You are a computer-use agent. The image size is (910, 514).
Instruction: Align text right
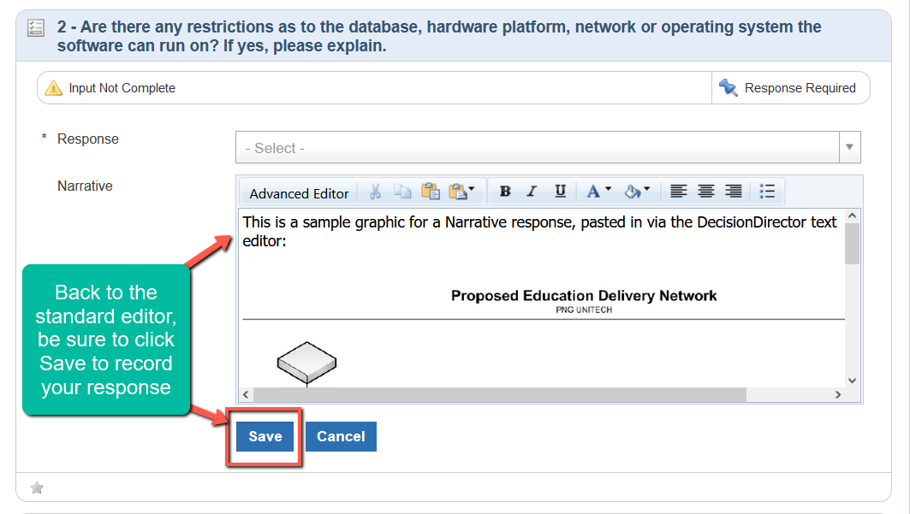[x=734, y=192]
